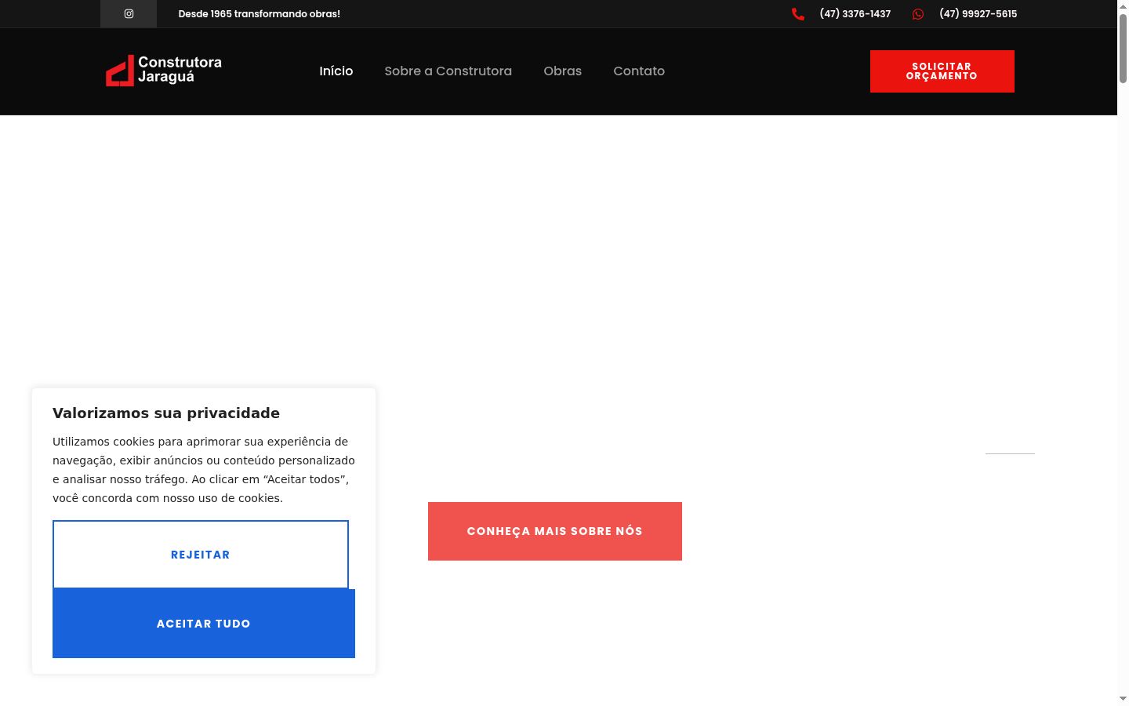Click Conheça Mais Sobre Nós button
Image resolution: width=1129 pixels, height=706 pixels.
pos(555,531)
